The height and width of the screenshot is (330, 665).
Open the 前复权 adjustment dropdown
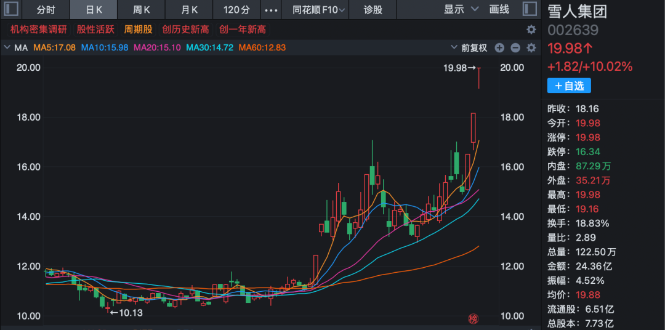469,48
